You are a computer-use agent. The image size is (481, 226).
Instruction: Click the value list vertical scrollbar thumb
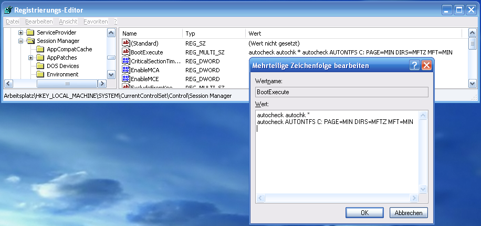tap(473, 43)
